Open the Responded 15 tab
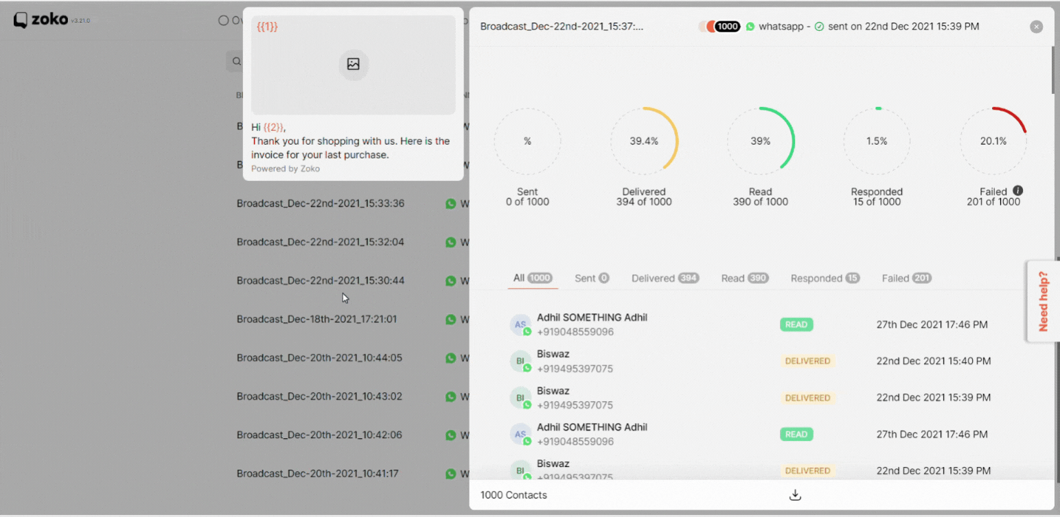 tap(825, 278)
